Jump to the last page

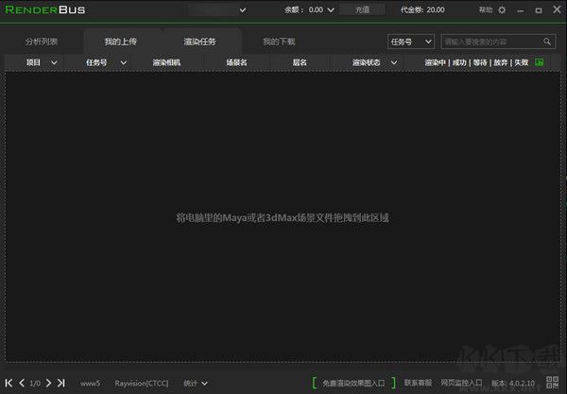[x=61, y=383]
